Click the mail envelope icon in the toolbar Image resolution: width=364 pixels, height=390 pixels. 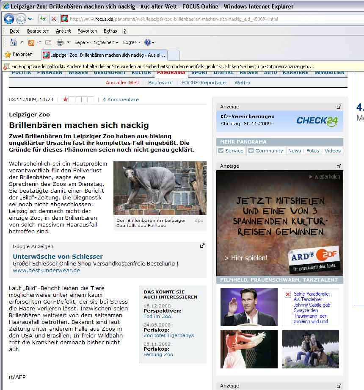click(x=48, y=42)
